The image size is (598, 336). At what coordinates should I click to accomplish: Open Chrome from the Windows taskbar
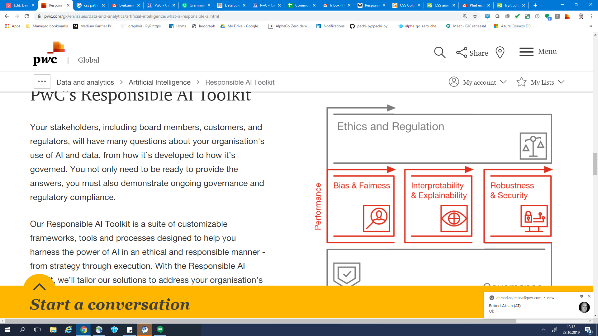[84, 330]
